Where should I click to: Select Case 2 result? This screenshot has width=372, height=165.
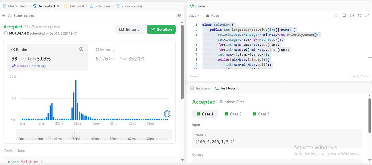coord(233,114)
